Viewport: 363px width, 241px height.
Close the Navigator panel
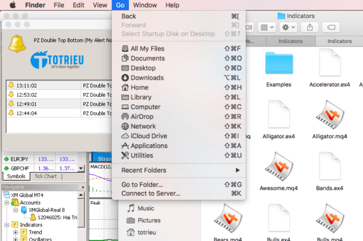pos(83,187)
